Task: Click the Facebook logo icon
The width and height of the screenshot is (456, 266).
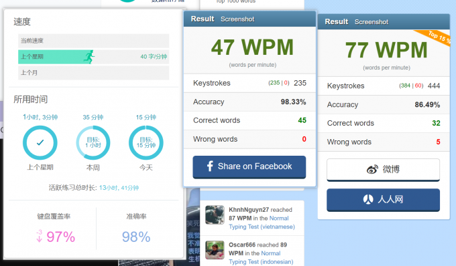Action: click(210, 166)
